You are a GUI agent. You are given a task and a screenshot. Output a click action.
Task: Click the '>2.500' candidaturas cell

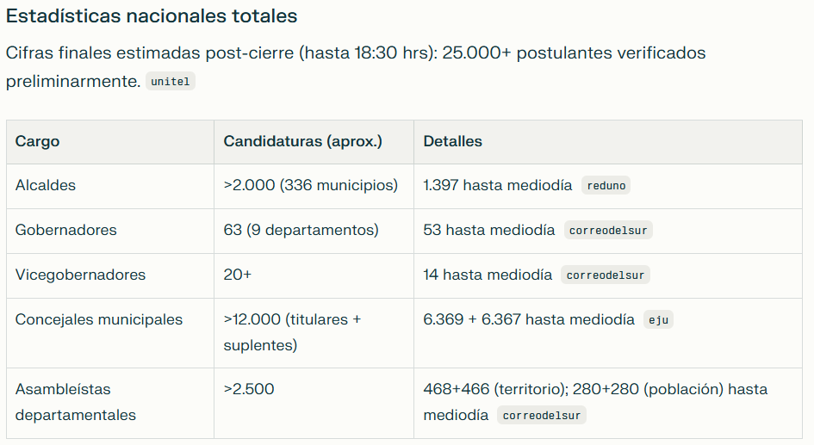[249, 389]
